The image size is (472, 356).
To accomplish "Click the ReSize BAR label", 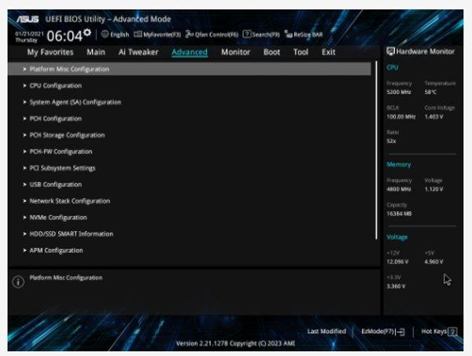I will pos(308,35).
